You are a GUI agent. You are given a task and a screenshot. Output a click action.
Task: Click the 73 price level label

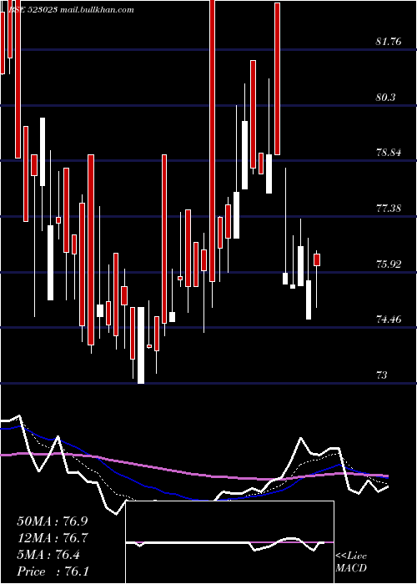382,375
